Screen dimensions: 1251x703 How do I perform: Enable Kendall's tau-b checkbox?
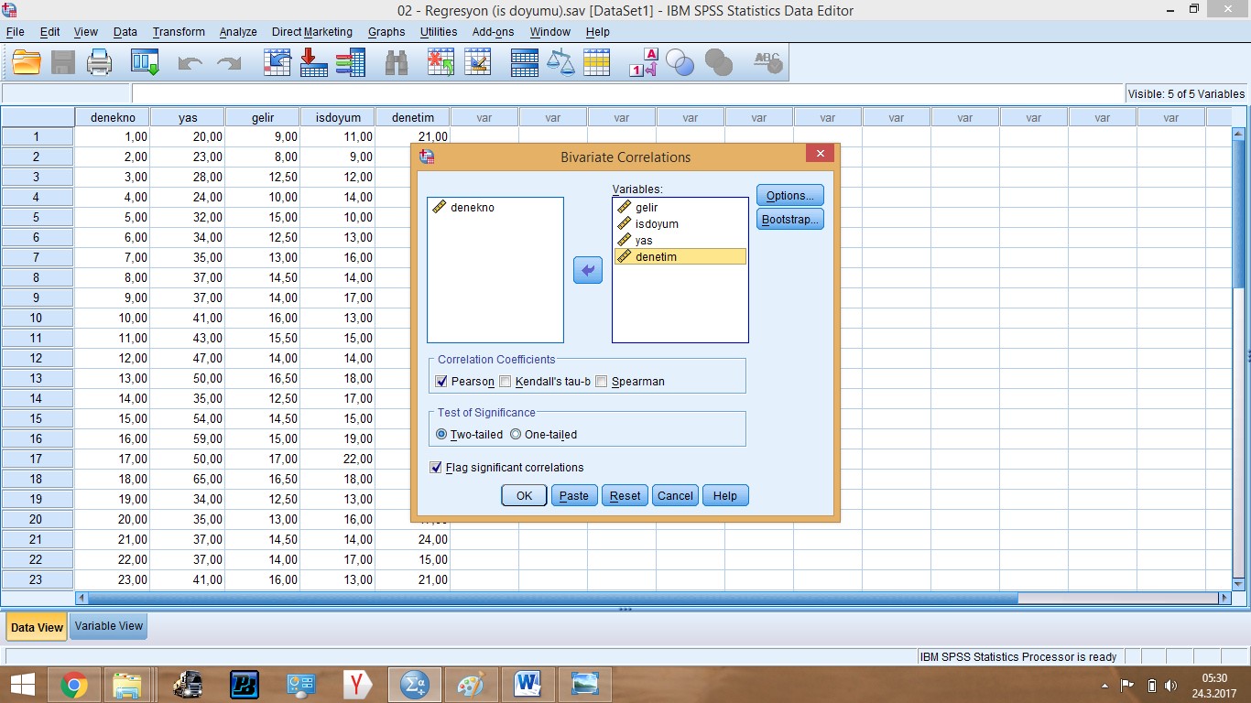point(506,382)
